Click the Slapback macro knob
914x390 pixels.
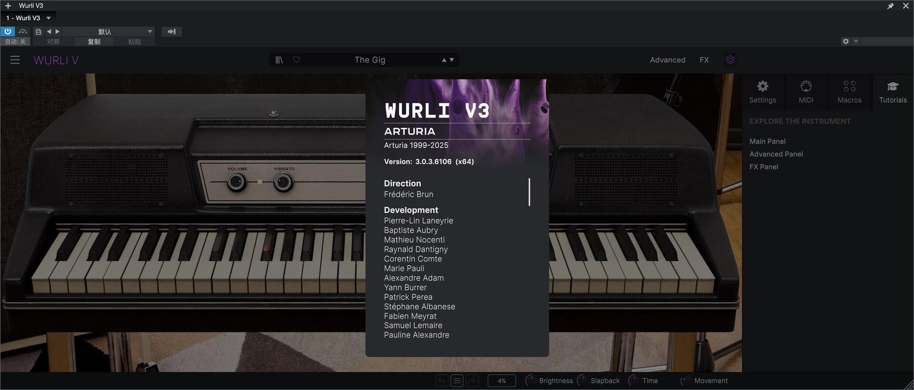582,381
